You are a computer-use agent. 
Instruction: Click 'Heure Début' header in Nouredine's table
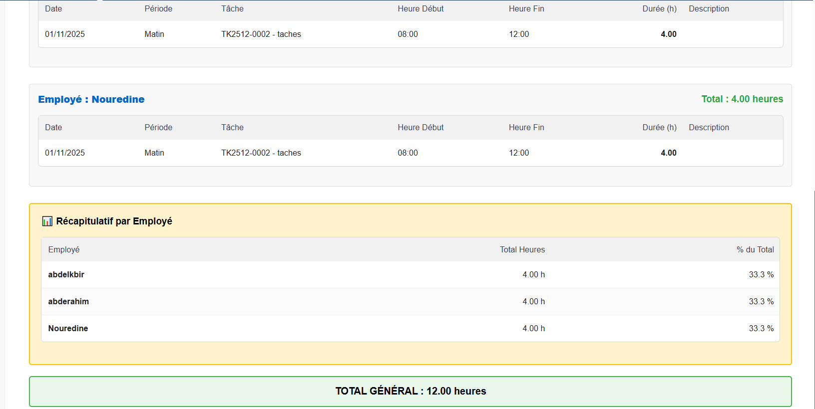[420, 127]
